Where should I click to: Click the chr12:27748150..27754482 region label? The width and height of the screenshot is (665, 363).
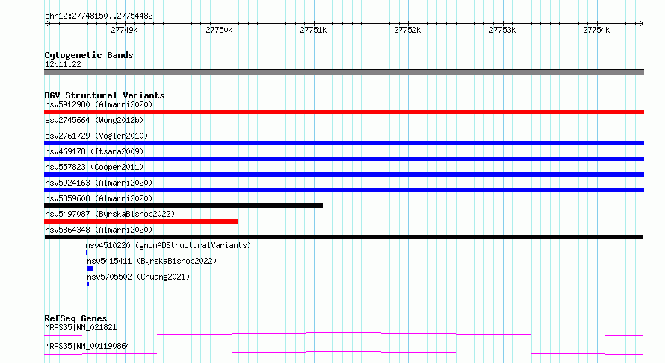(99, 16)
